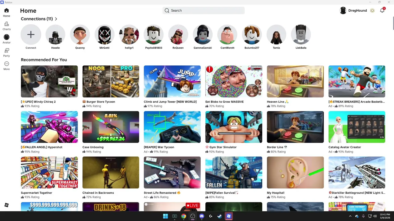Image resolution: width=394 pixels, height=221 pixels.
Task: Open taskbar volume control icon
Action: click(375, 216)
